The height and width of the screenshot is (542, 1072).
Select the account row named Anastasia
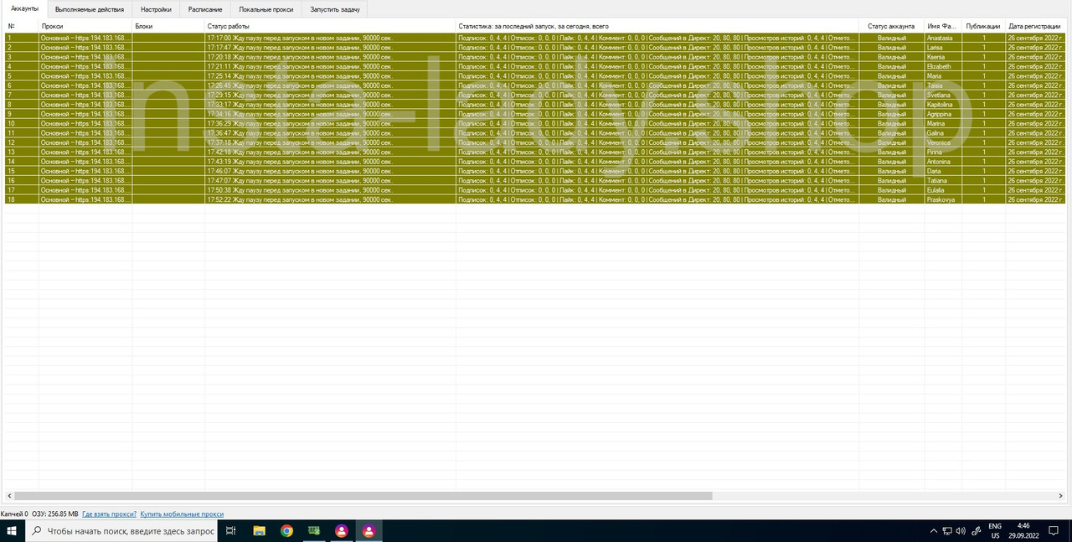(535, 38)
